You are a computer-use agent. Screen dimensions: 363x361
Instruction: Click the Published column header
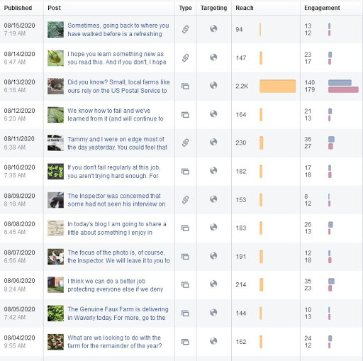coord(18,8)
